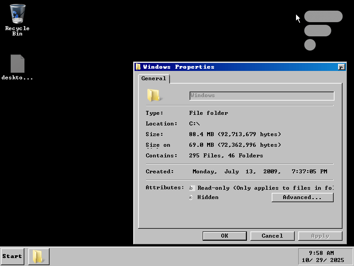This screenshot has width=354, height=266.
Task: Click the large yellow folder icon beside the name field
Action: pyautogui.click(x=154, y=95)
